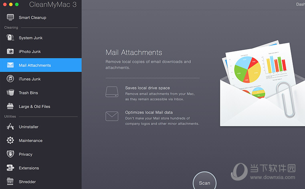The height and width of the screenshot is (189, 305).
Task: Click the hard drive icon beside Saves local drive space
Action: coord(112,92)
